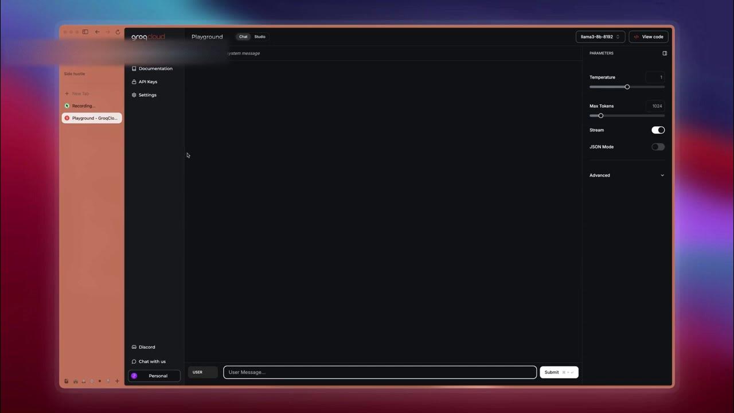734x413 pixels.
Task: Click the Temperature slider handle
Action: coord(627,87)
